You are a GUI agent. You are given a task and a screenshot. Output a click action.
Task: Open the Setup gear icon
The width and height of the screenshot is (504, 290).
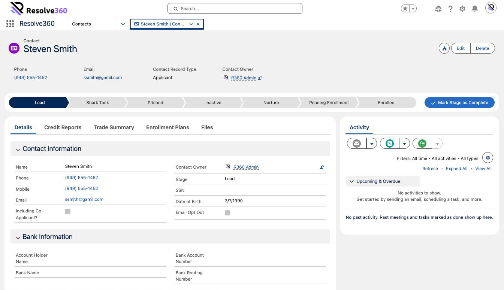click(462, 9)
